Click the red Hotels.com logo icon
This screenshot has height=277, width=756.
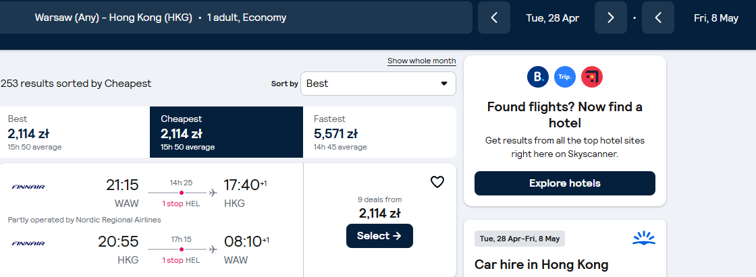pyautogui.click(x=591, y=77)
